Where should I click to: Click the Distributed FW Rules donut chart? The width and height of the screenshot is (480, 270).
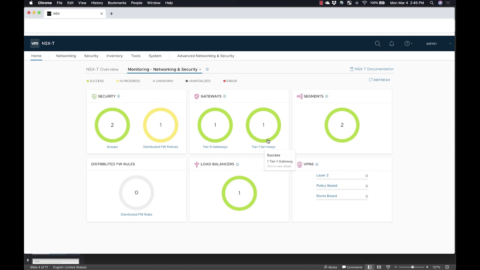pyautogui.click(x=136, y=193)
